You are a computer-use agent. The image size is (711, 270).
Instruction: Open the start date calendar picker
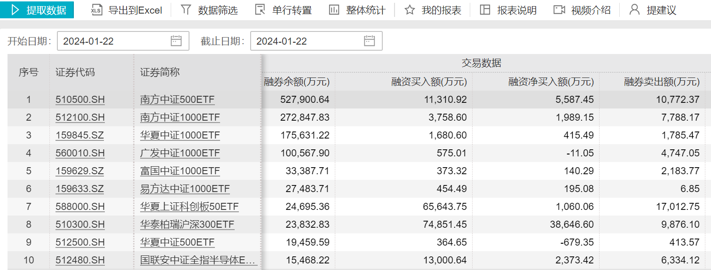click(x=176, y=41)
